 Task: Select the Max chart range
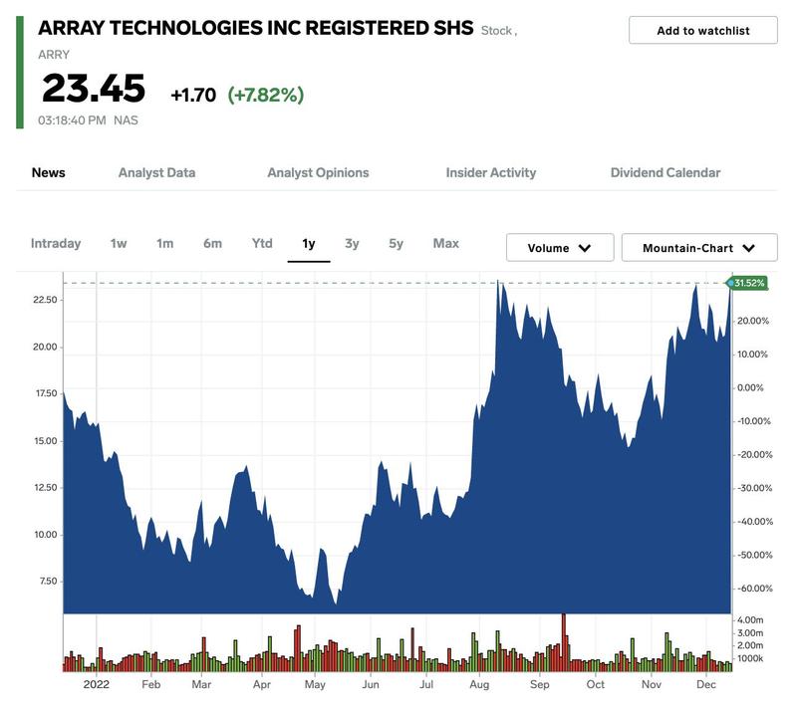[445, 243]
